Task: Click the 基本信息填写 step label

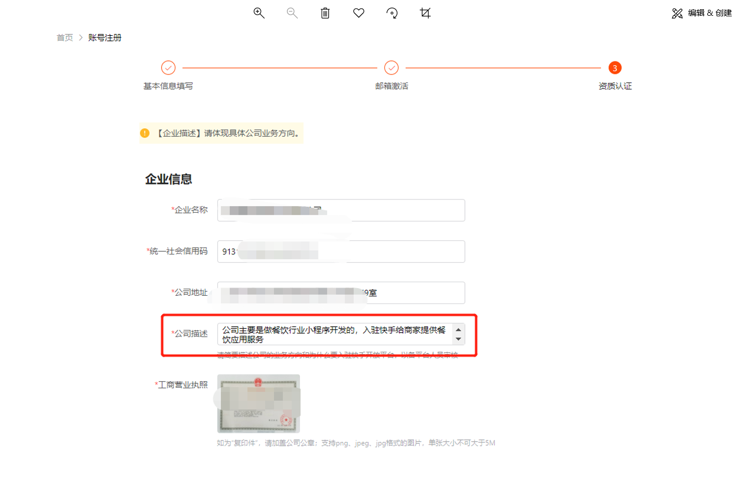Action: click(168, 86)
